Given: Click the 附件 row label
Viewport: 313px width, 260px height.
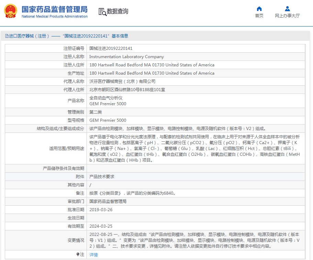Looking at the screenshot, I should 80,177.
